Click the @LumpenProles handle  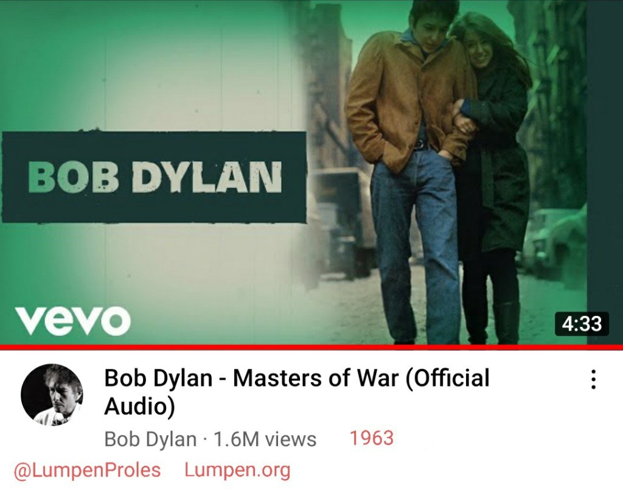click(87, 470)
